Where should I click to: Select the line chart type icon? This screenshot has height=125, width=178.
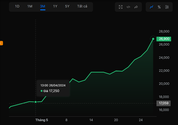152,7
